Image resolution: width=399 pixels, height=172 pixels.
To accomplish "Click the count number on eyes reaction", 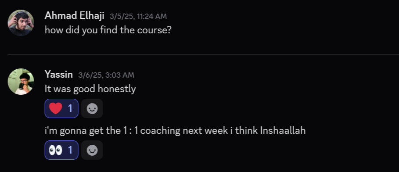I will coord(70,150).
